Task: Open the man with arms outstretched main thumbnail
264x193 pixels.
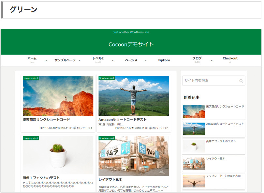Action: pos(134,96)
